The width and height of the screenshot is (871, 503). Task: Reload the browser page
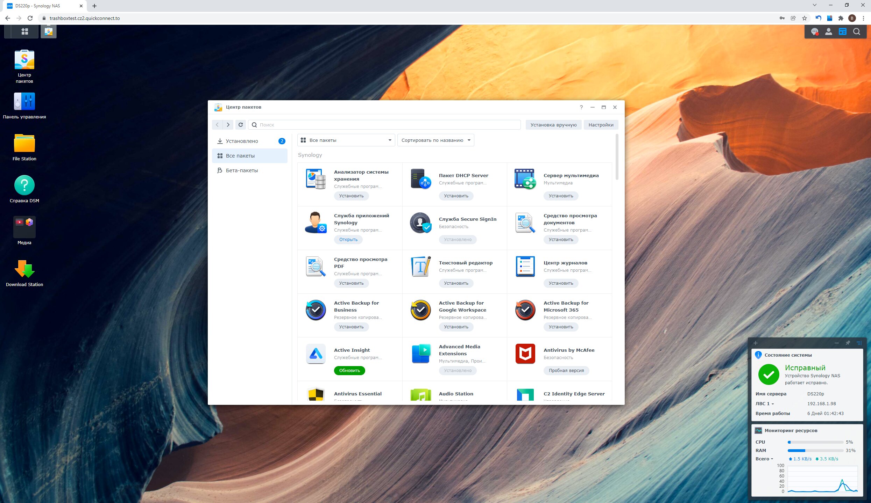click(30, 18)
